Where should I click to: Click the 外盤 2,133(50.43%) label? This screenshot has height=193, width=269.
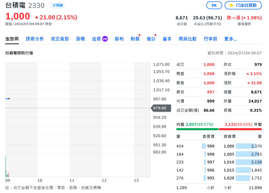click(x=243, y=124)
